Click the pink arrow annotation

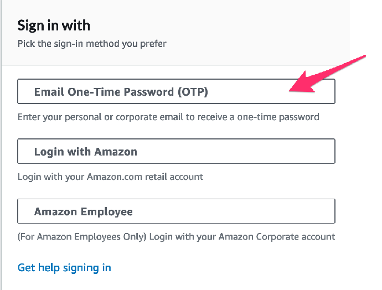[329, 74]
